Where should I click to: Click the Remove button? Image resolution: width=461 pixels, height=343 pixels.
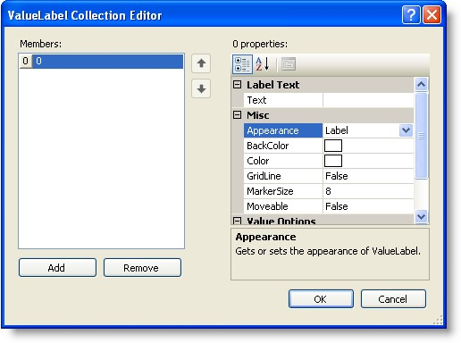[x=142, y=268]
